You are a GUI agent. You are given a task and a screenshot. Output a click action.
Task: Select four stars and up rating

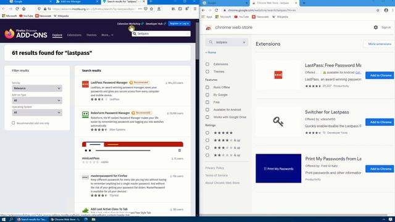(207, 140)
